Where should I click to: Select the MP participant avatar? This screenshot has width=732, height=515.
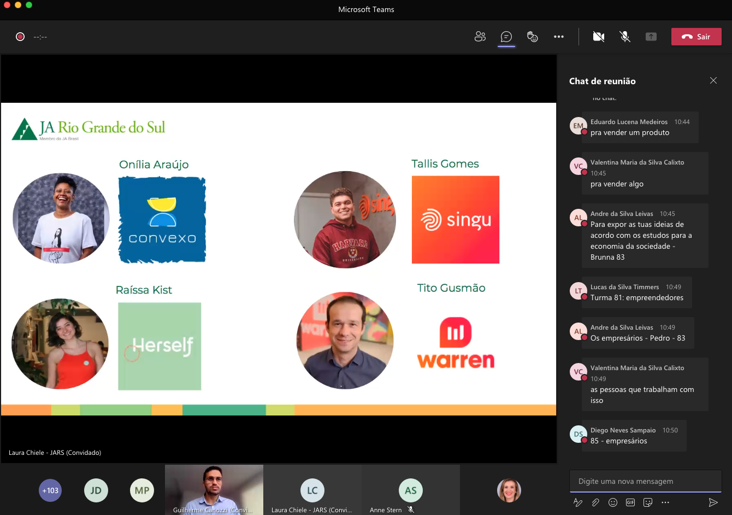coord(142,490)
